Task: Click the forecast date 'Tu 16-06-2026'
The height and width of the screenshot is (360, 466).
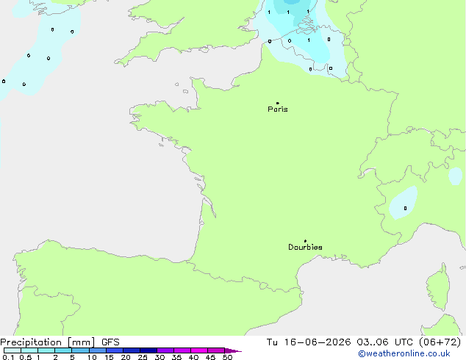Action: tap(309, 342)
